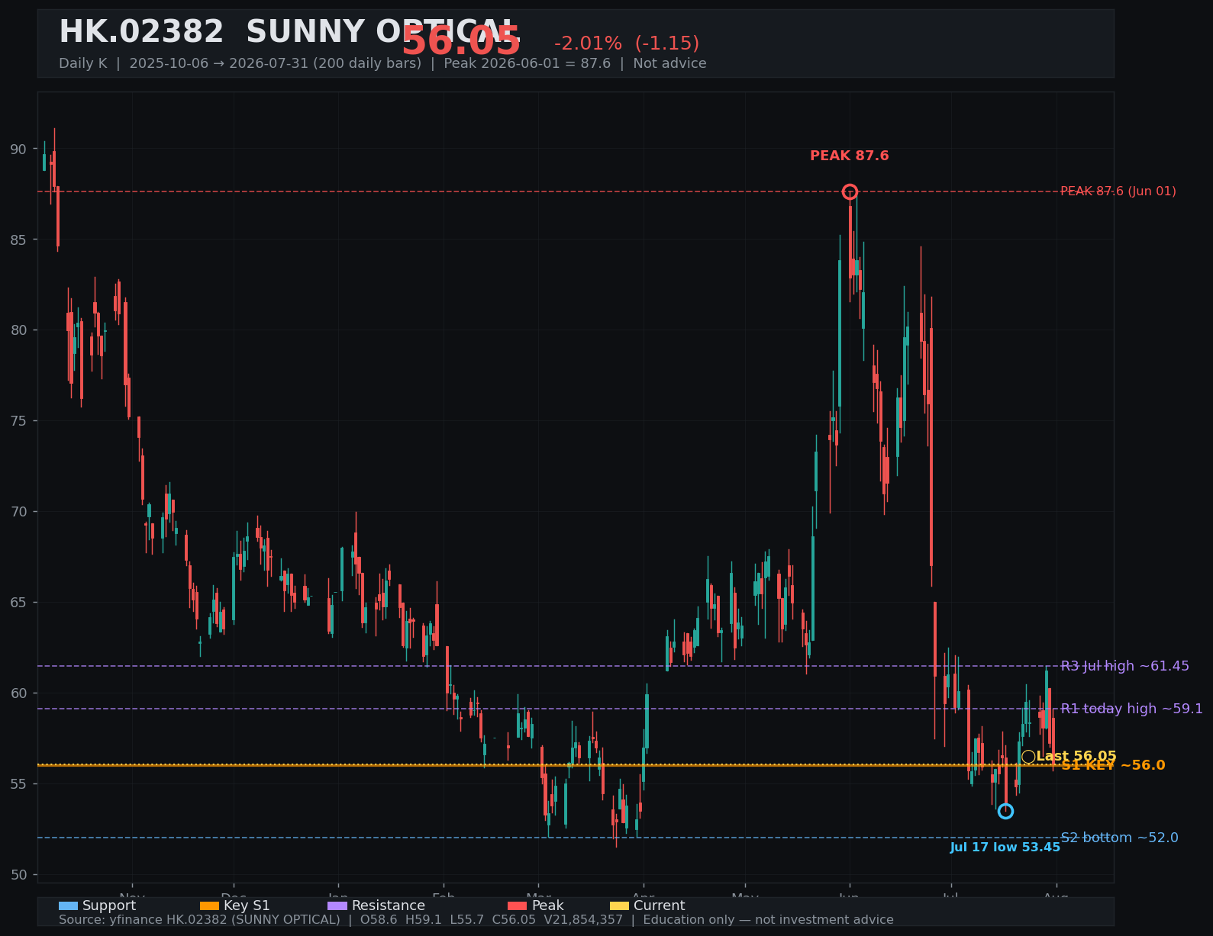Click the orange Key S1 legend swatch
This screenshot has width=1213, height=936.
[x=209, y=906]
